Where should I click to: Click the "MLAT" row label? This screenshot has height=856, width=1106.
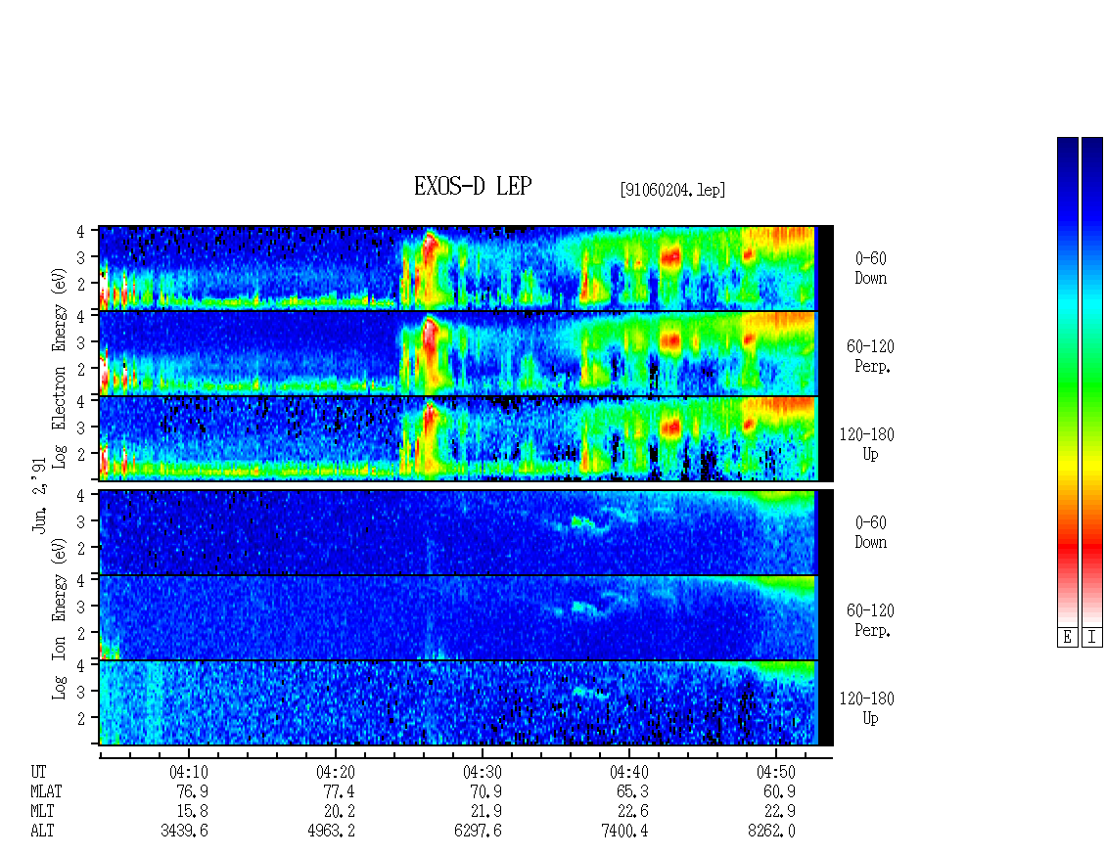46,791
